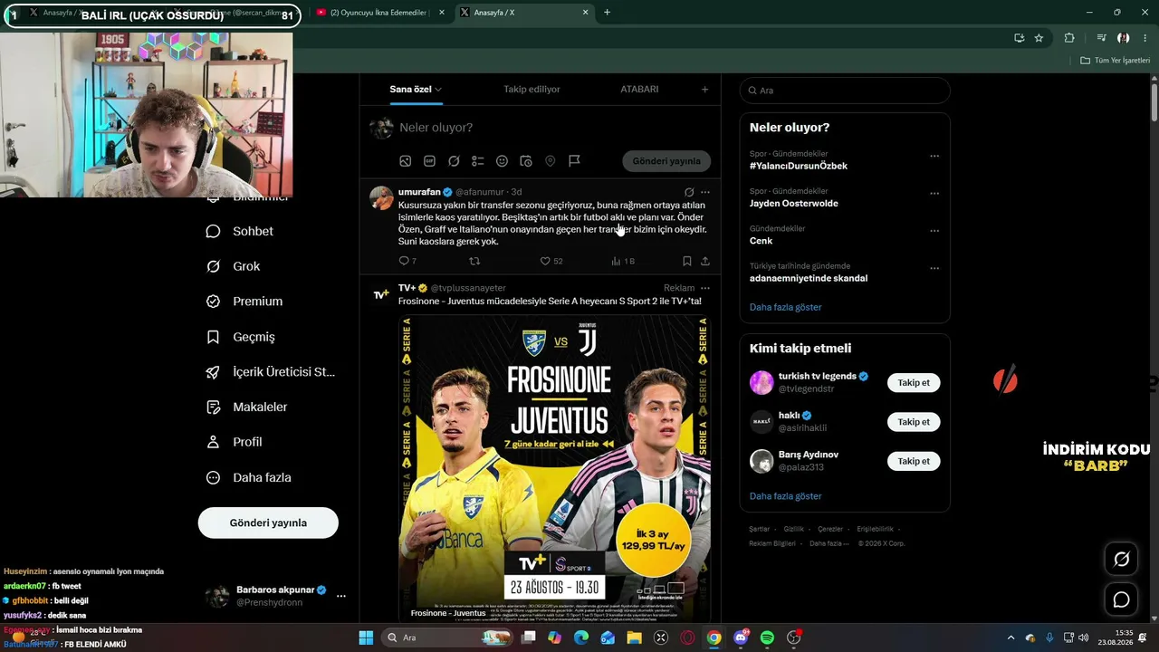The width and height of the screenshot is (1159, 652).
Task: Open the floating messages chat button
Action: click(1121, 599)
